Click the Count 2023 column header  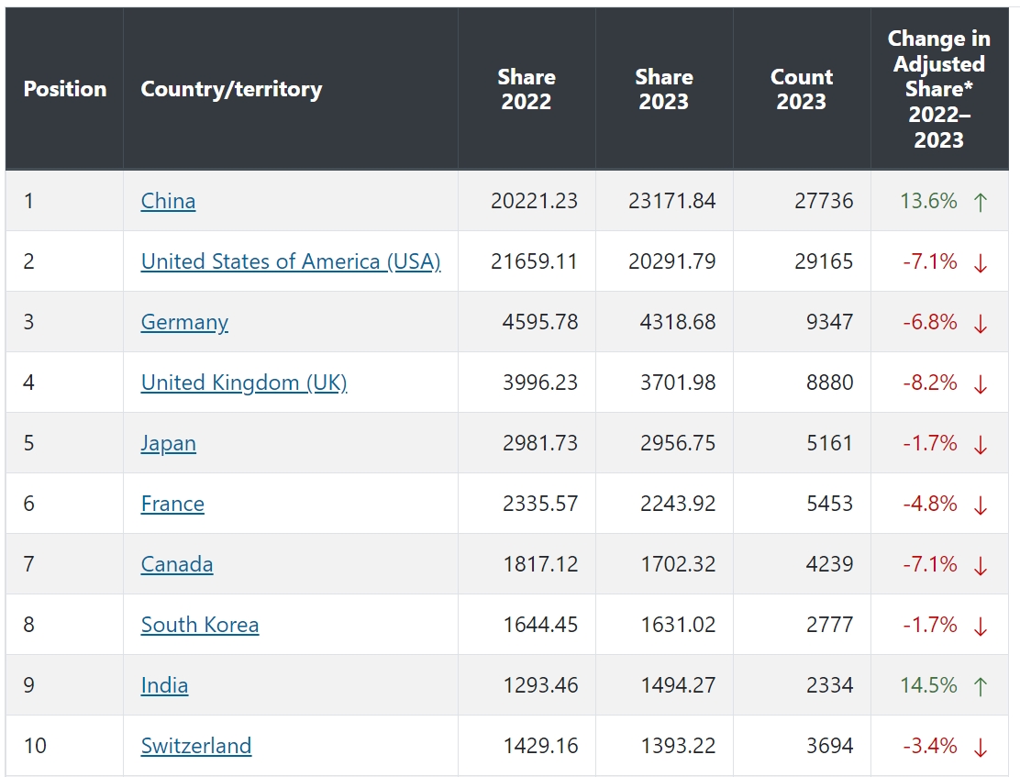point(802,89)
